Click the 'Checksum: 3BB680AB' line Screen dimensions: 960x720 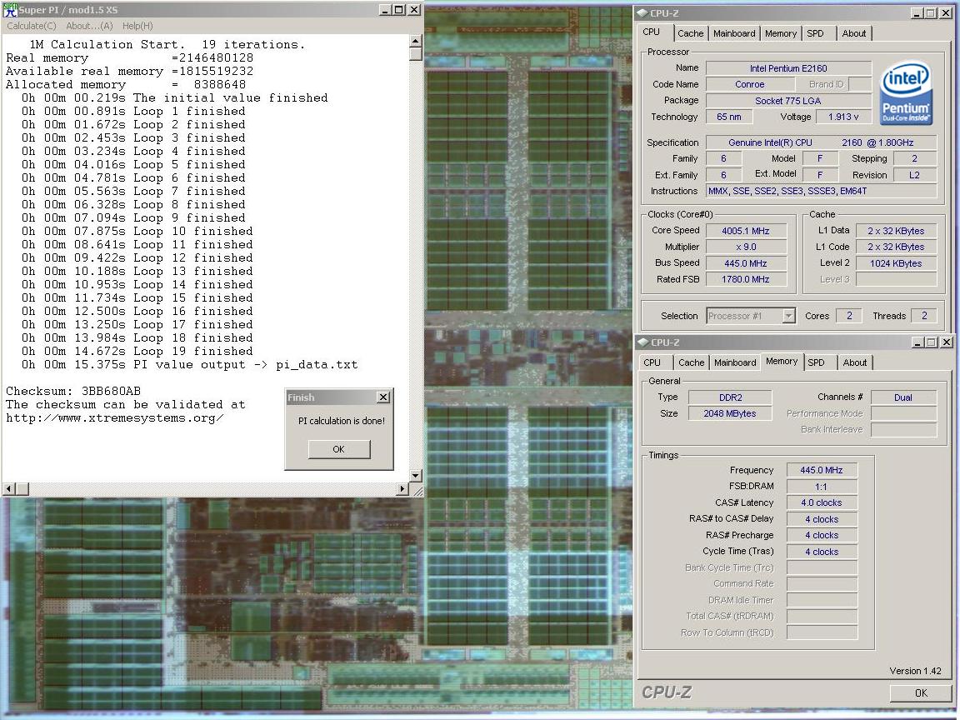[73, 391]
